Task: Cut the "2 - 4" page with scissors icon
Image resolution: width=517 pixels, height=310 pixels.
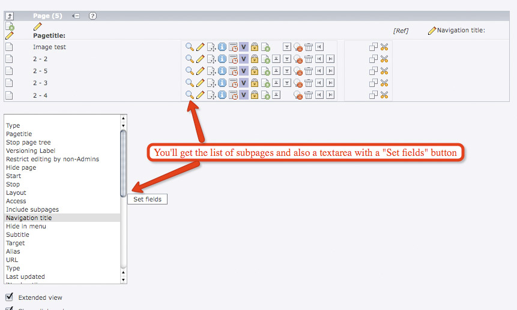Action: click(384, 95)
